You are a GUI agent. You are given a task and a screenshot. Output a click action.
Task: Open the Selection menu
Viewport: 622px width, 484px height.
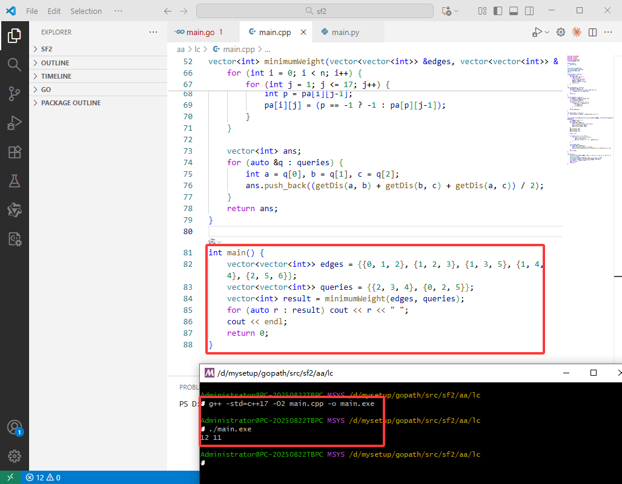point(86,11)
